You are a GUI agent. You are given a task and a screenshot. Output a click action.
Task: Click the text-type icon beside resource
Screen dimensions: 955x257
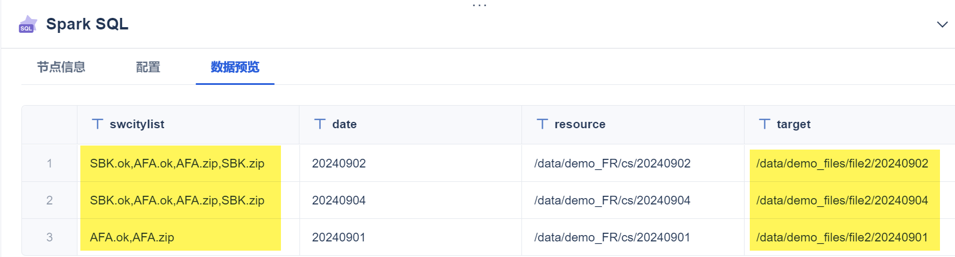(542, 124)
